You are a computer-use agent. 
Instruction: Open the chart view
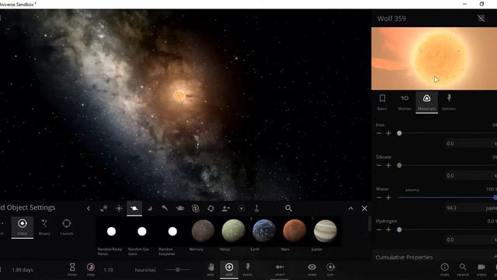280,269
